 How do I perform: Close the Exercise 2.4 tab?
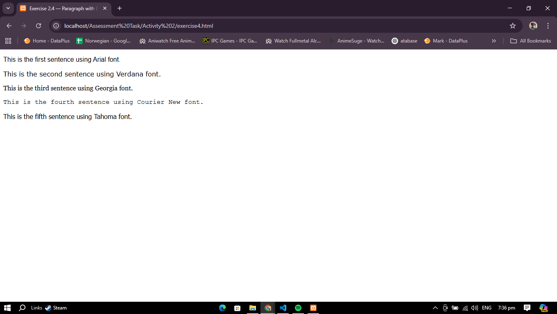(x=104, y=9)
